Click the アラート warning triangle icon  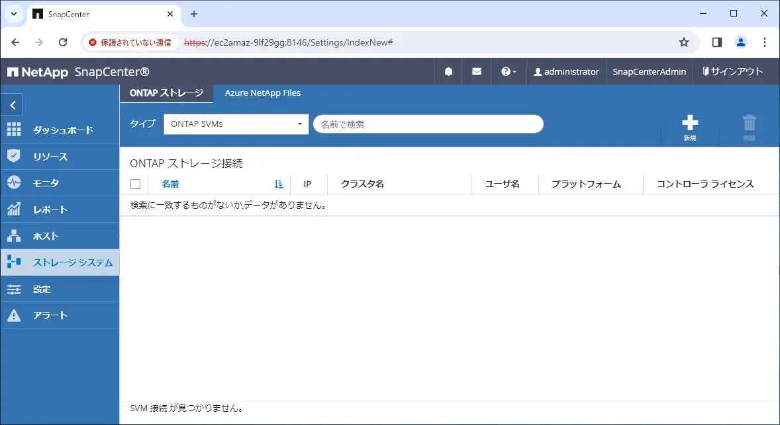tap(14, 315)
